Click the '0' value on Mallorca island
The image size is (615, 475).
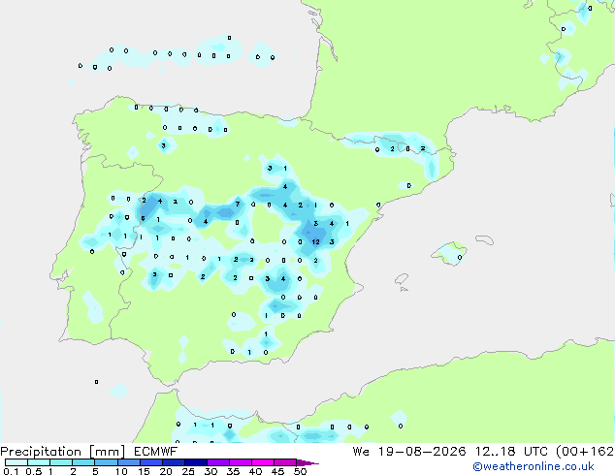pyautogui.click(x=460, y=258)
